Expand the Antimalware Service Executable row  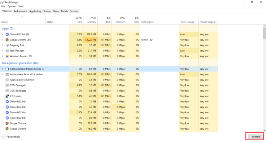coord(2,74)
